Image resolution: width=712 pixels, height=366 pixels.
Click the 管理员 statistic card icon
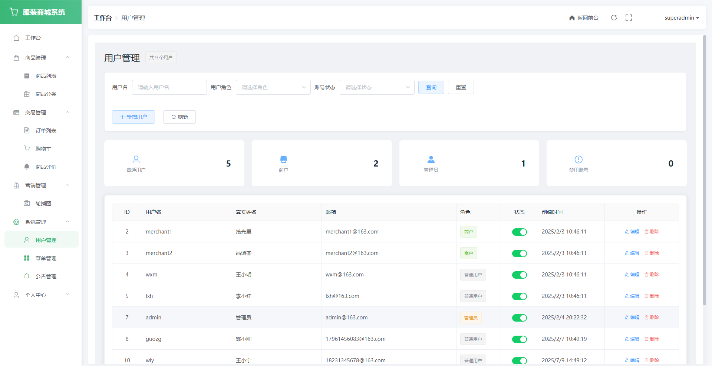tap(431, 160)
